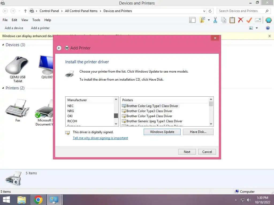Expand the address bar history dropdown

[x=204, y=11]
